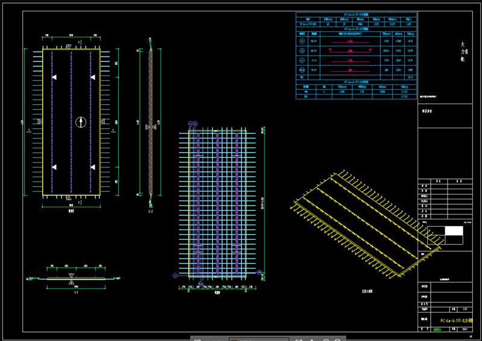Screen dimensions: 482x341
Task: Select the narrow vertical side section view
Action: click(x=151, y=122)
